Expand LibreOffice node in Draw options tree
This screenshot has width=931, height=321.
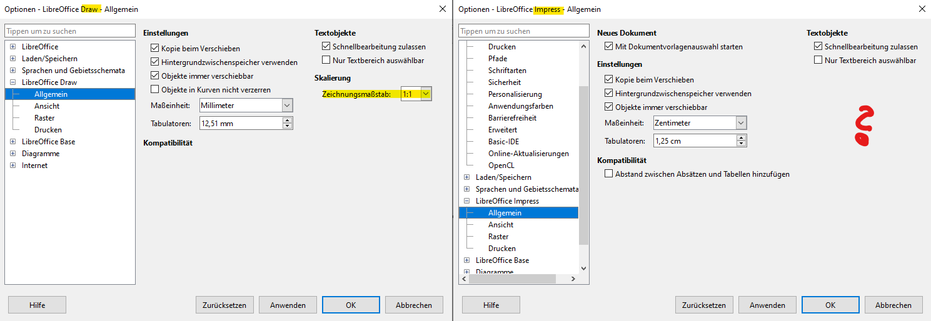pos(13,47)
